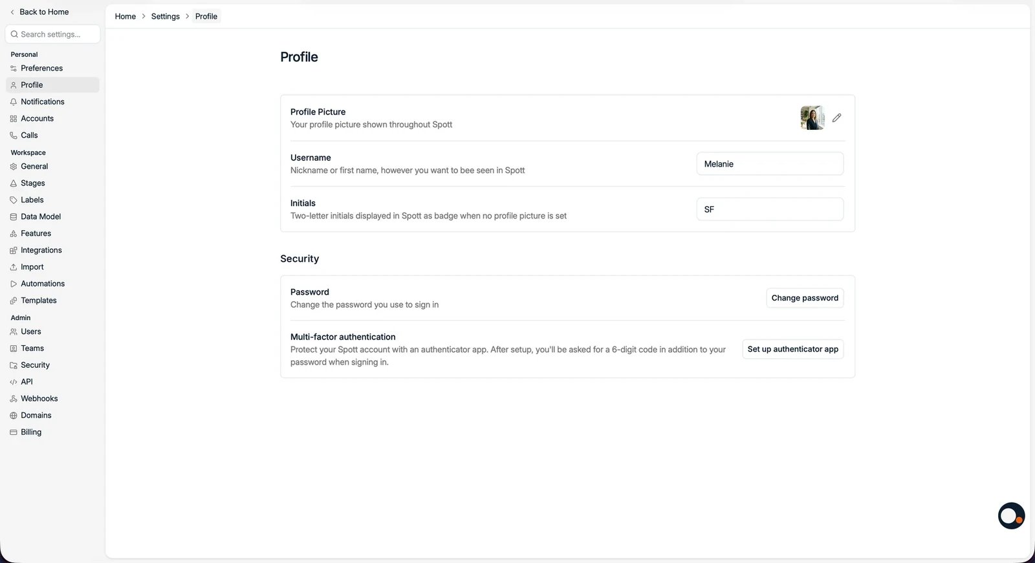Click the Automations play icon

[14, 284]
